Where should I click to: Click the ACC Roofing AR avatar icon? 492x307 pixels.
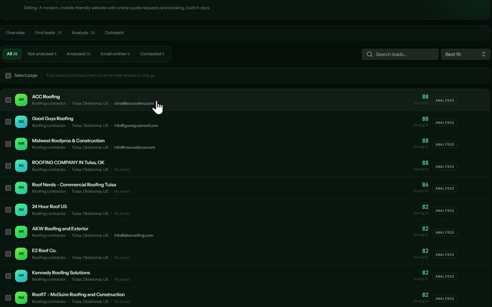coord(21,100)
